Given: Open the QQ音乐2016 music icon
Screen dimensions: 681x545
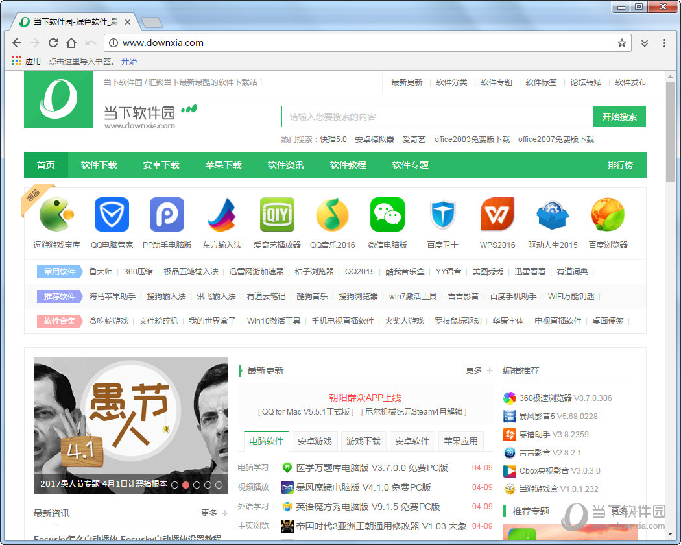Looking at the screenshot, I should click(x=332, y=215).
